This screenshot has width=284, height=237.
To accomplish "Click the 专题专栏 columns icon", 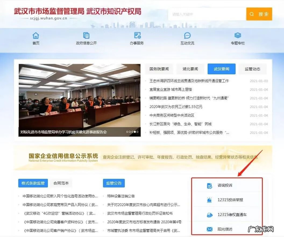I will (238, 35).
